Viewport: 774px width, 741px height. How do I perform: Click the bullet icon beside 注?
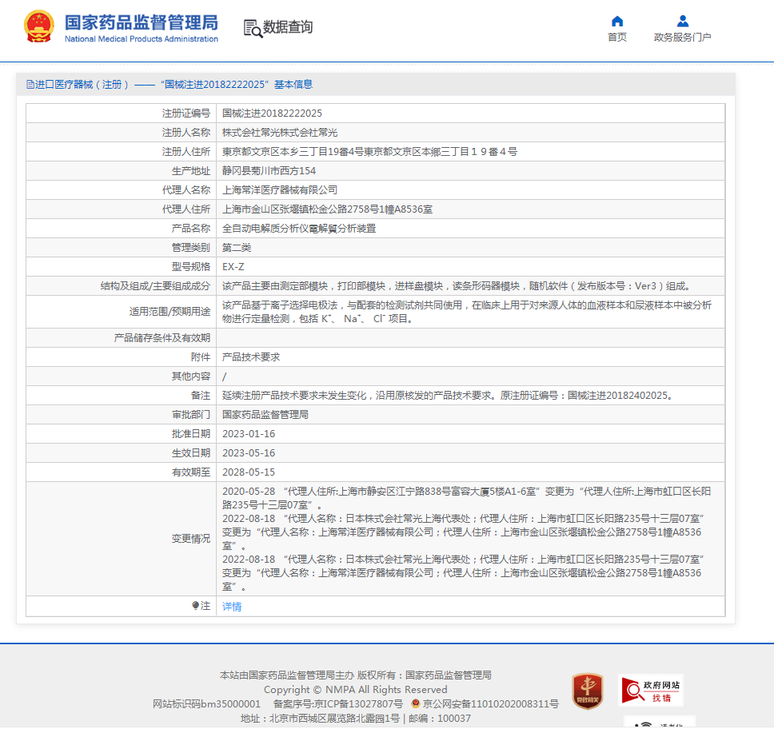tap(195, 605)
